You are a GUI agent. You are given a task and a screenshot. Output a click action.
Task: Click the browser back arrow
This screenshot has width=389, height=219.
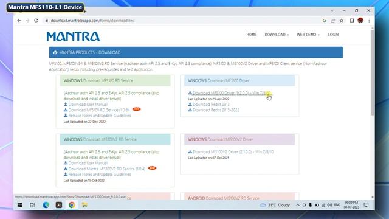[x=19, y=21]
